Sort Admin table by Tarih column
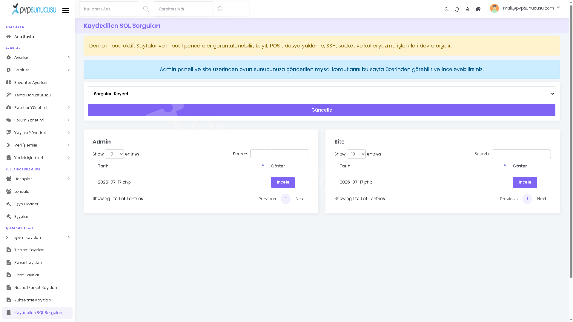 pyautogui.click(x=180, y=166)
